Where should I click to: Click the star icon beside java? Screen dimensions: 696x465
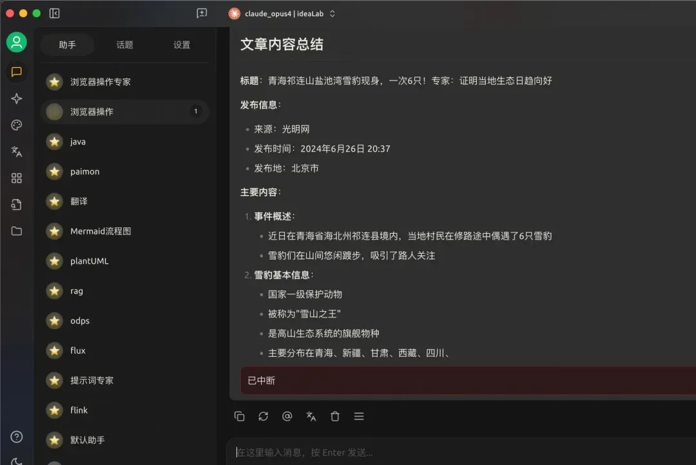(x=54, y=142)
